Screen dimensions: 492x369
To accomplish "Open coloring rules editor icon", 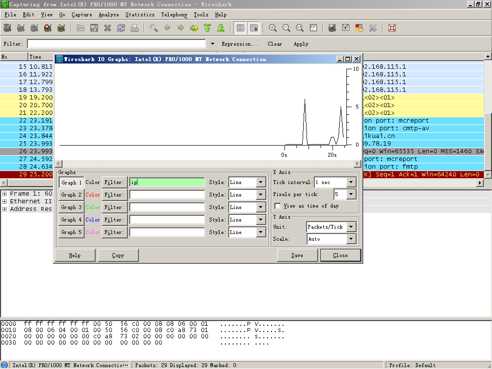I will click(x=359, y=28).
